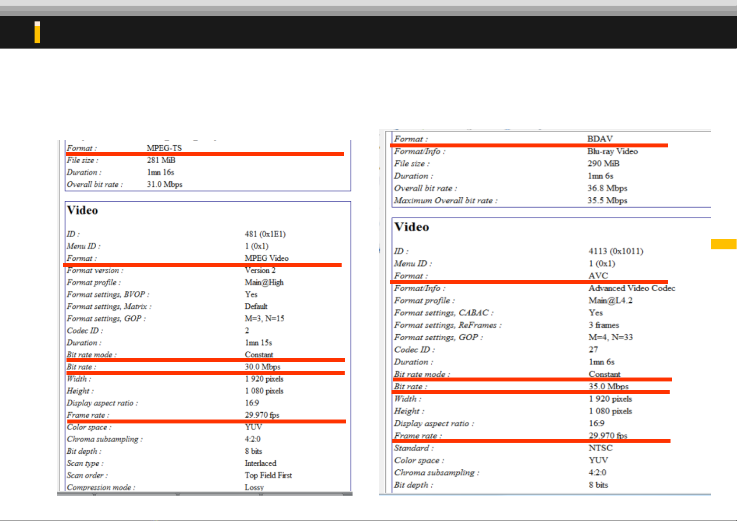The width and height of the screenshot is (737, 521).
Task: Select the MPEG-TS format value
Action: click(164, 148)
